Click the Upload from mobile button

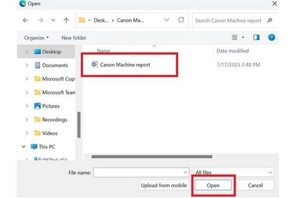coord(164,185)
